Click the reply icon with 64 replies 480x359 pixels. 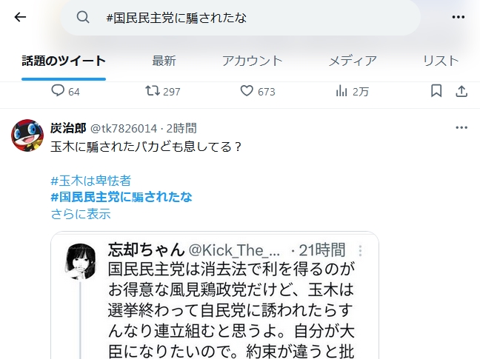(x=58, y=91)
